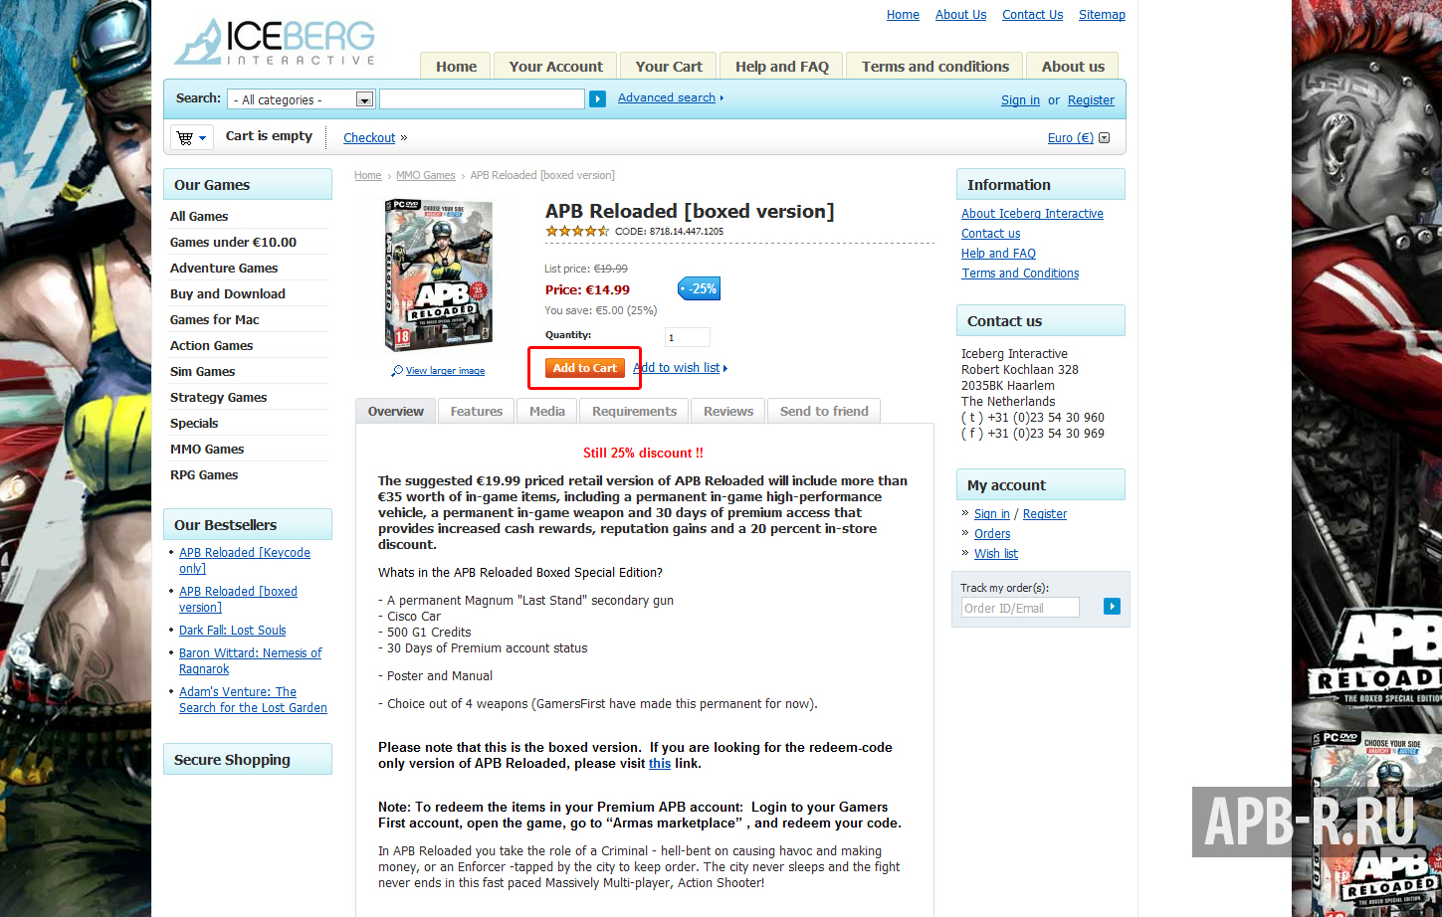Open APB Reloaded [Keycode only] bestseller
This screenshot has height=917, width=1442.
(245, 561)
